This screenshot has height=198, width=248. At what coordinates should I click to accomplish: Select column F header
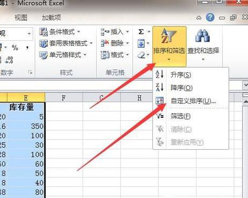pos(64,97)
